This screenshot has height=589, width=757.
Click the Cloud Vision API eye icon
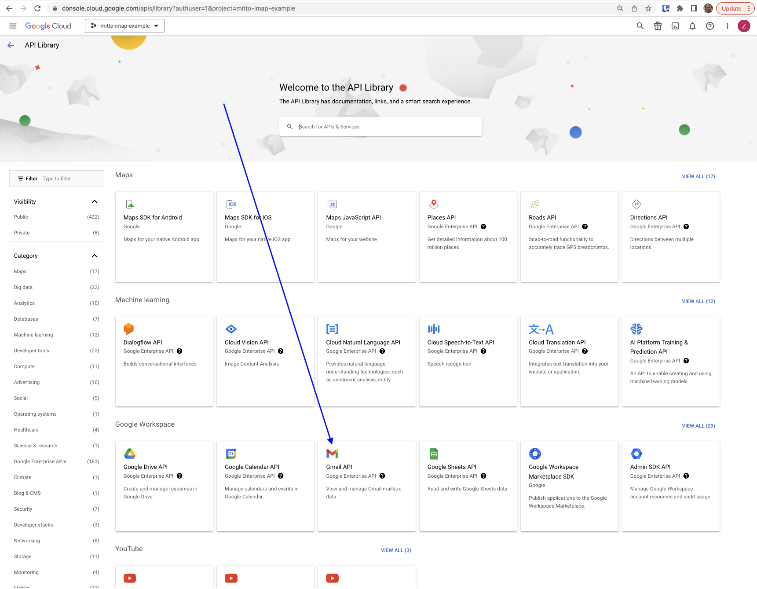tap(231, 329)
